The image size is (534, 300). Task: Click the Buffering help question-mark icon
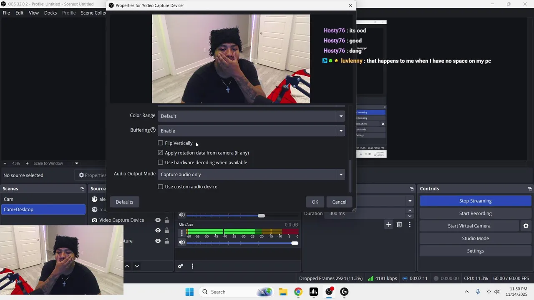[153, 130]
